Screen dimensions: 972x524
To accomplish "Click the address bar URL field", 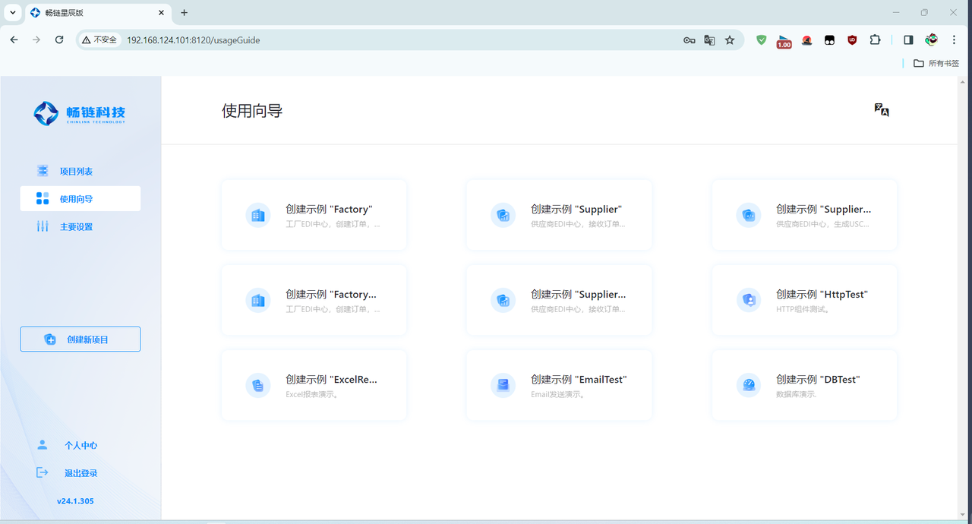I will tap(380, 40).
